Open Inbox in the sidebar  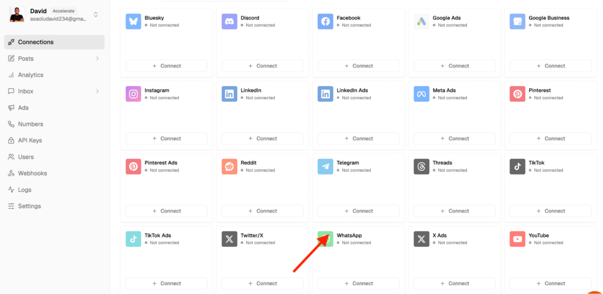[54, 91]
